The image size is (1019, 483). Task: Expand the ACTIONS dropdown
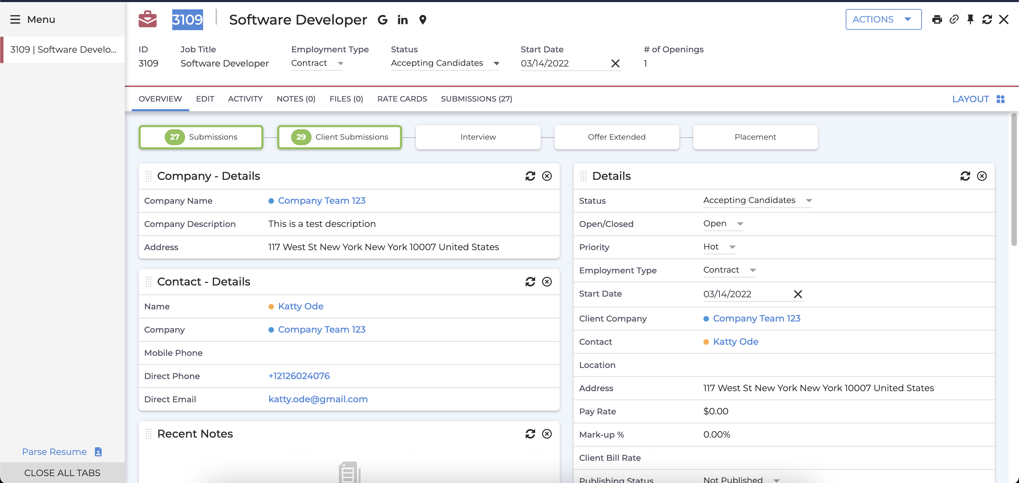pyautogui.click(x=883, y=19)
